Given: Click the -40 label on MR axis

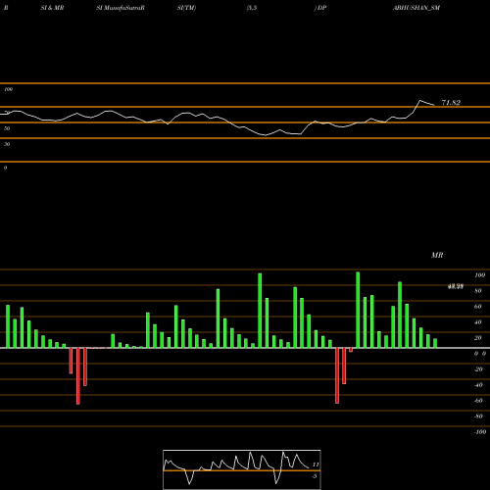Looking at the screenshot, I should (478, 385).
